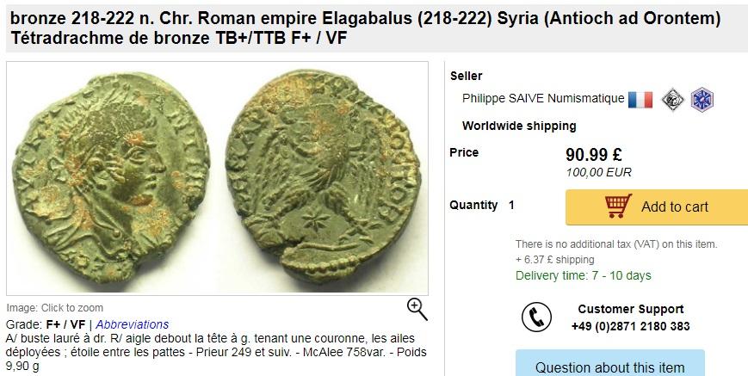Click the bronze Elagabalus item title heading
The image size is (748, 376).
pos(366,28)
